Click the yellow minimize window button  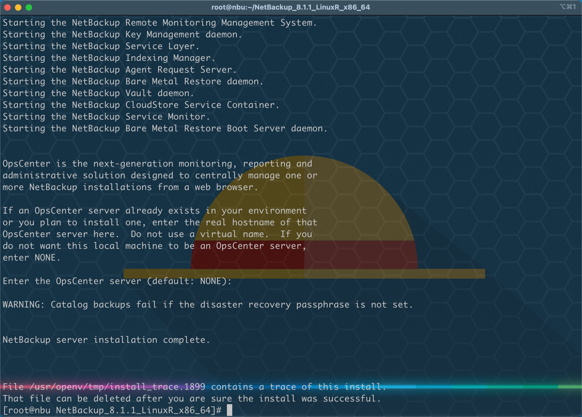[x=18, y=7]
